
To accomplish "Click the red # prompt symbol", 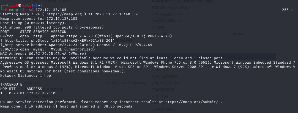I will [6, 10].
